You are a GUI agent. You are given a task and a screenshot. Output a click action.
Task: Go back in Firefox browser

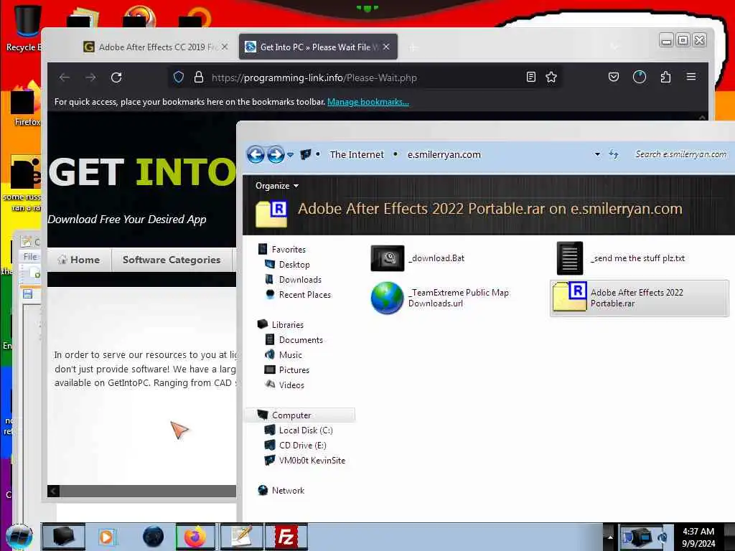click(x=65, y=77)
